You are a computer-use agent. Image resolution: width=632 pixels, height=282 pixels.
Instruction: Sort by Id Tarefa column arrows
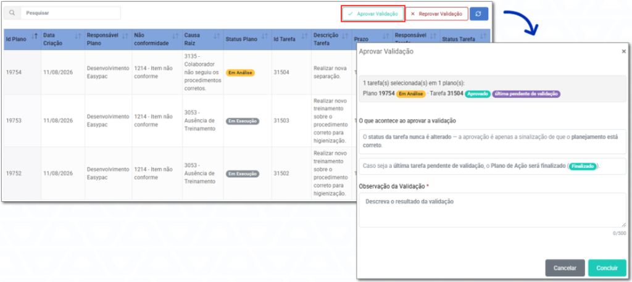pyautogui.click(x=304, y=36)
